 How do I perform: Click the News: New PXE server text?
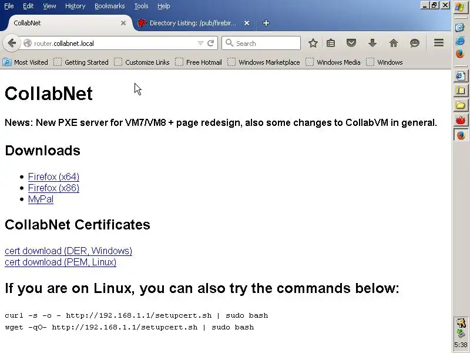[221, 122]
